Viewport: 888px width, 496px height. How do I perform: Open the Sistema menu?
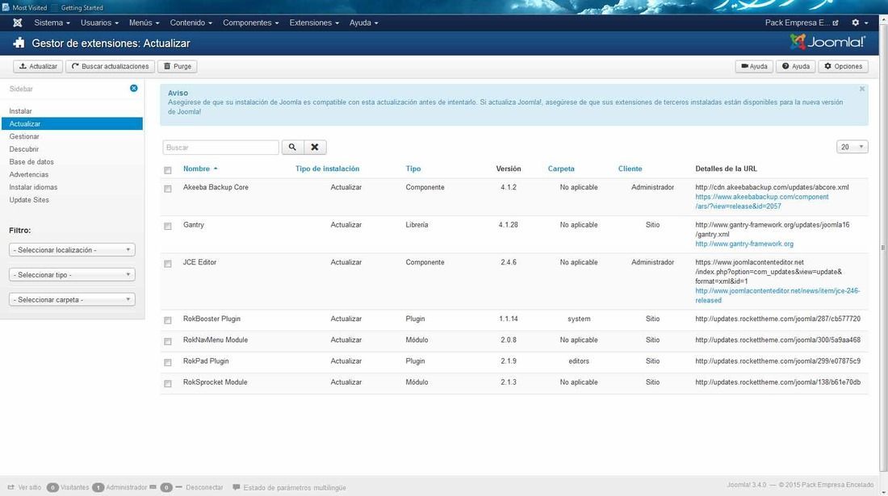(x=52, y=23)
